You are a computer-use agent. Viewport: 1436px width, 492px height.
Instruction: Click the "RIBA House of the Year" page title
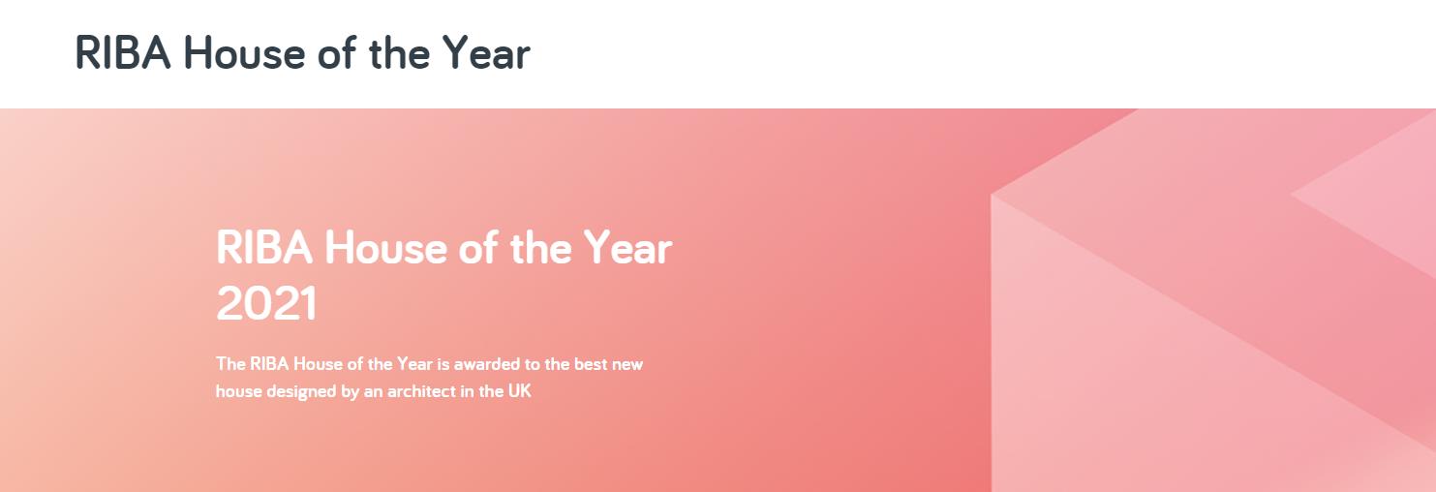point(302,54)
